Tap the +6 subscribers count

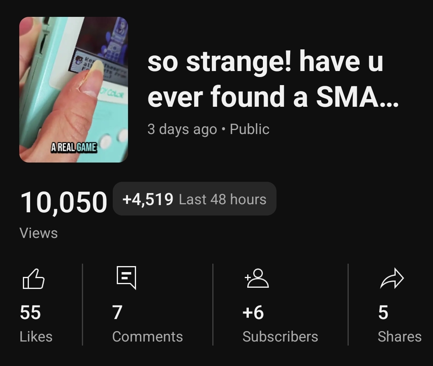pos(253,312)
